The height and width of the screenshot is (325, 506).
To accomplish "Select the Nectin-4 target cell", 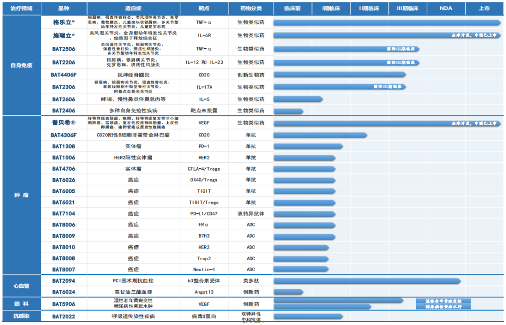I will click(x=204, y=270).
